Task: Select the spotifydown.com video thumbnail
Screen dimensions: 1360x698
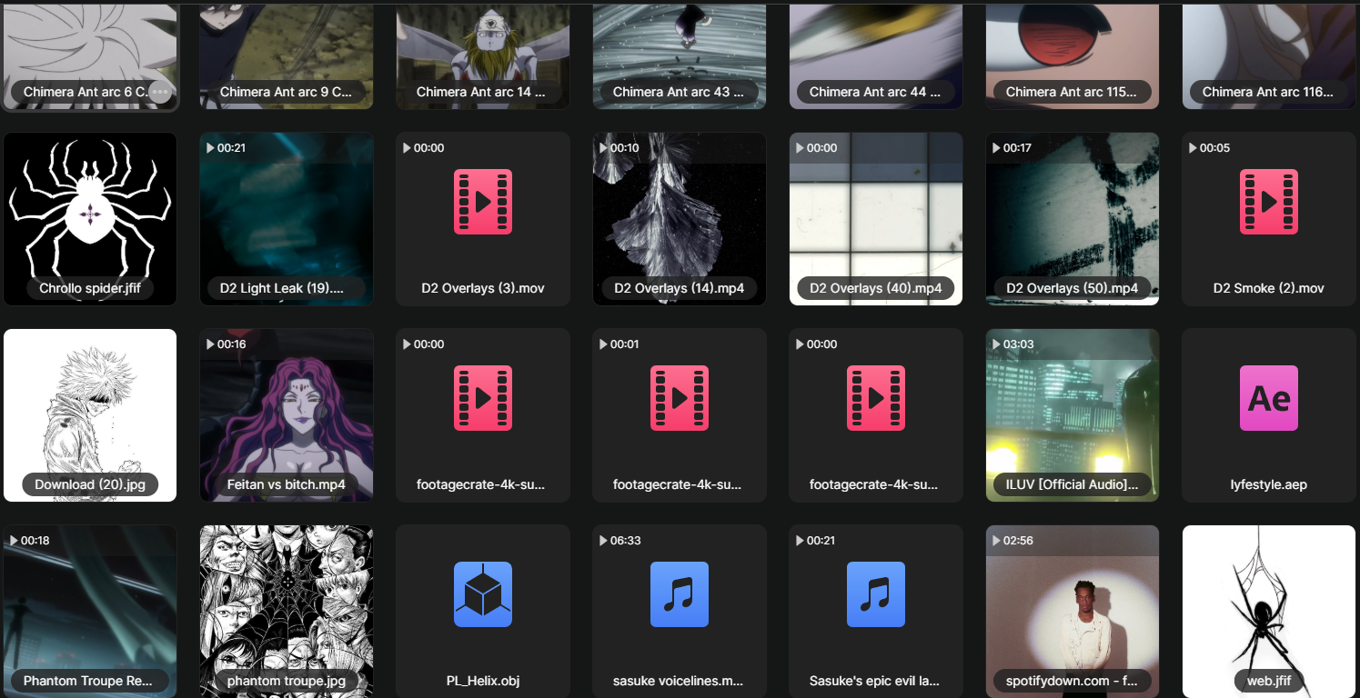Action: tap(1073, 612)
